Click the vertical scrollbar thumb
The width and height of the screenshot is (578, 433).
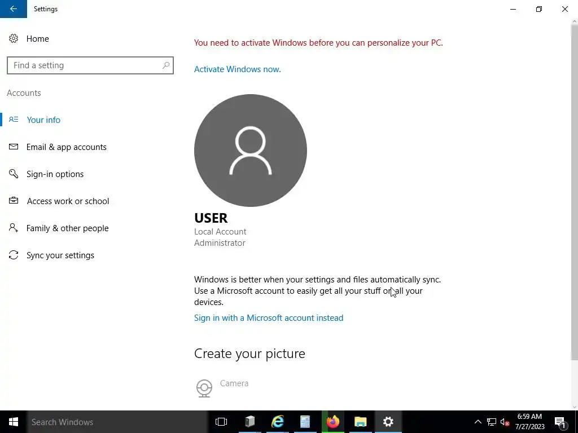point(574,192)
